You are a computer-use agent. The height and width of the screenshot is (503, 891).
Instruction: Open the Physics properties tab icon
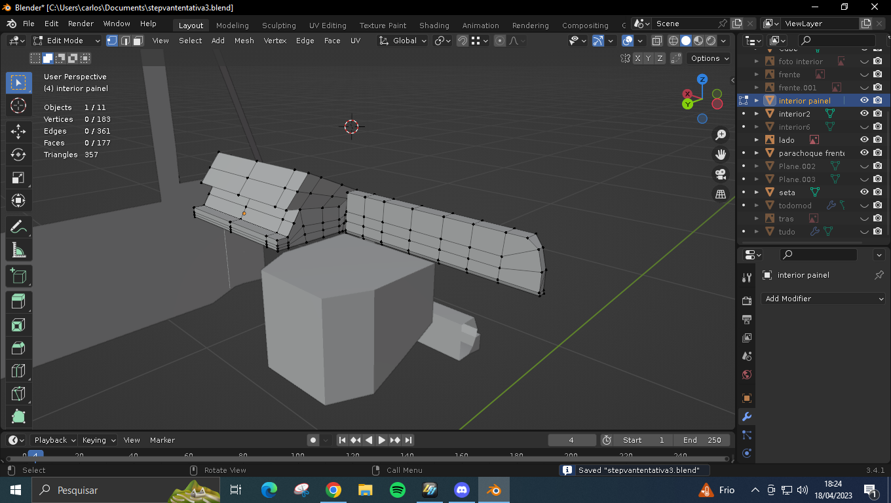pyautogui.click(x=746, y=453)
